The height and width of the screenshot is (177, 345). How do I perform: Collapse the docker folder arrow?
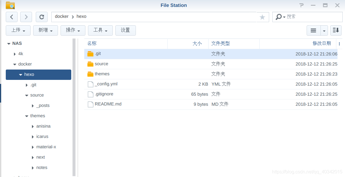[15, 64]
